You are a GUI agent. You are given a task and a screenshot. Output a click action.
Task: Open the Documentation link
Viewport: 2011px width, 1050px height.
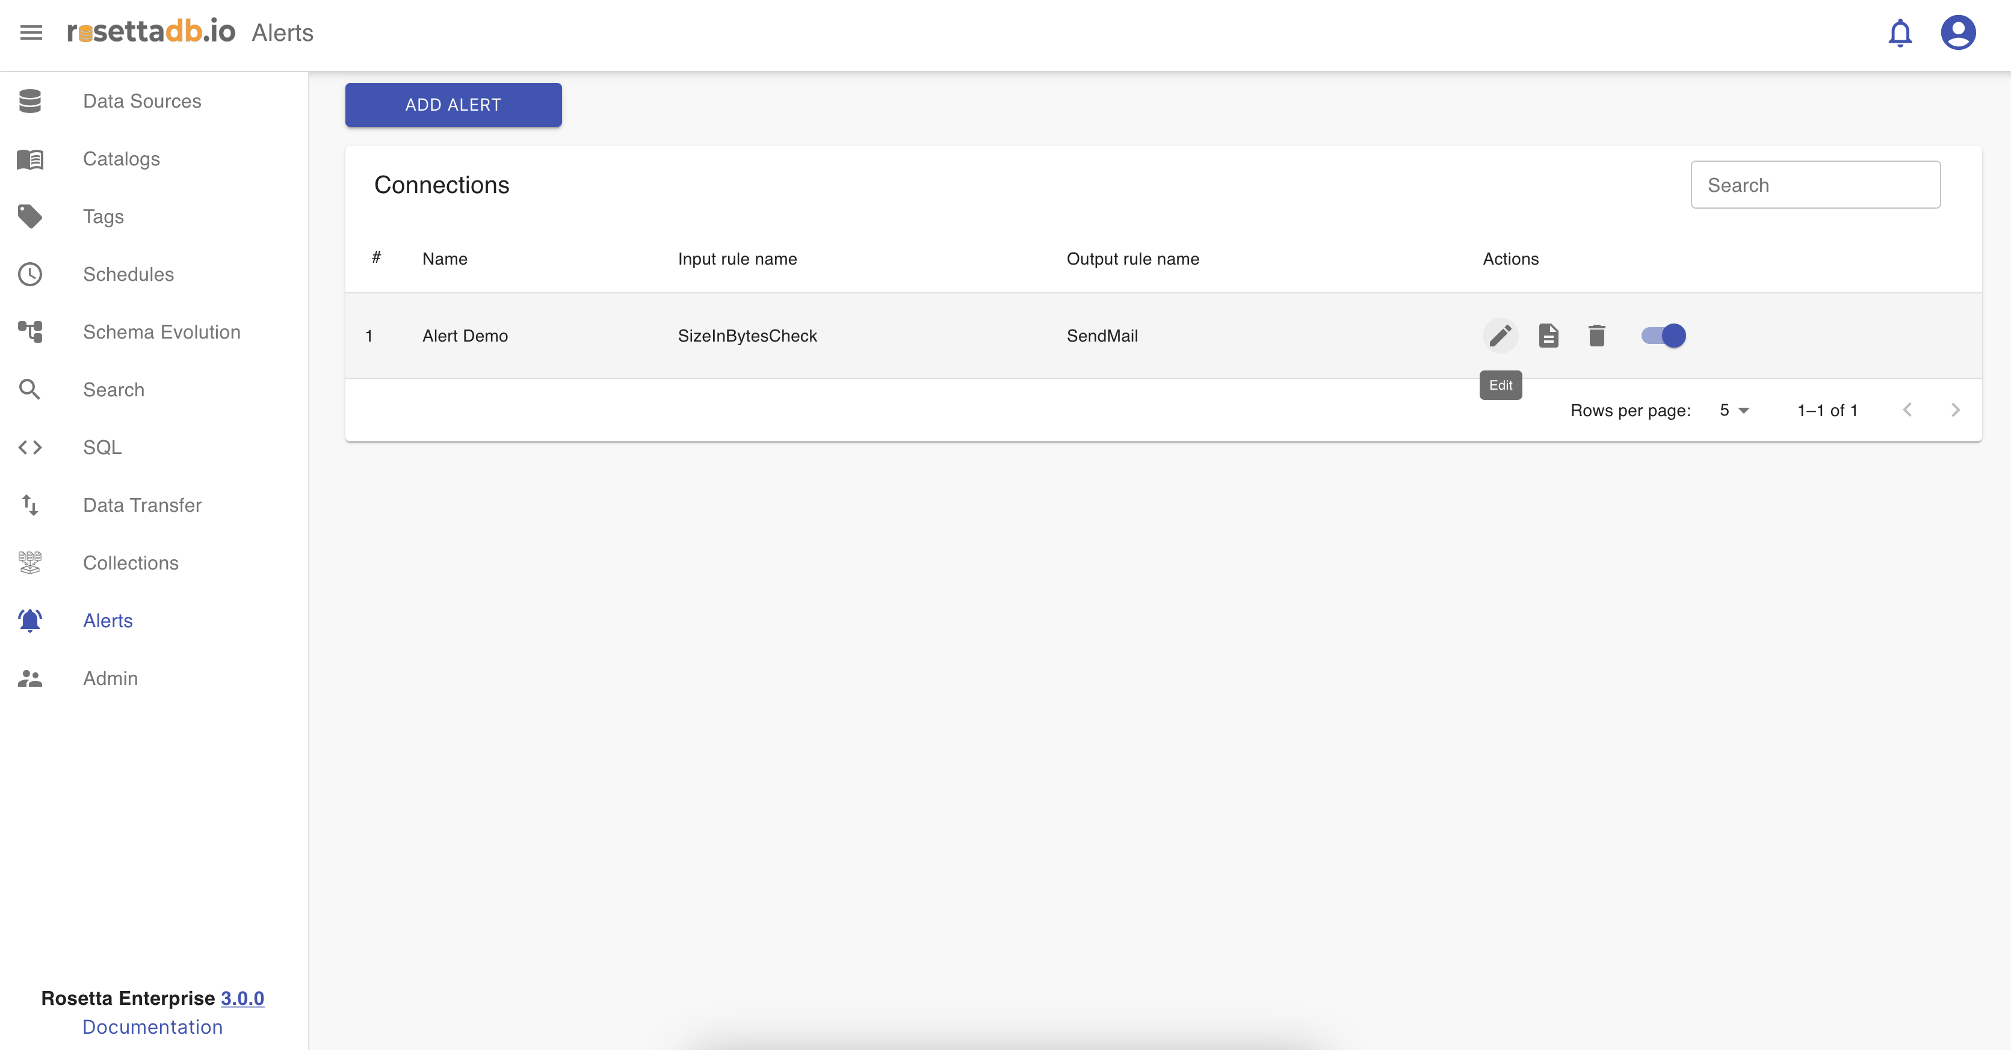[152, 1027]
